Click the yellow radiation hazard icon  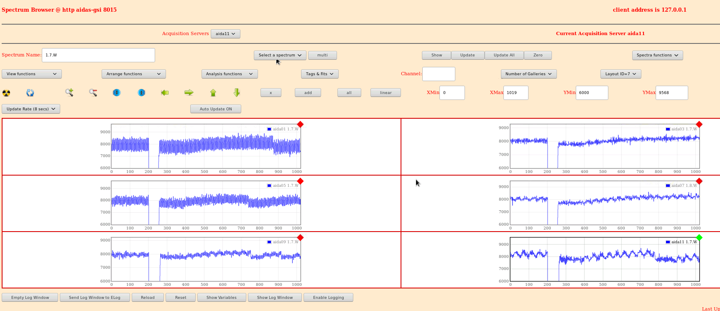pyautogui.click(x=6, y=93)
